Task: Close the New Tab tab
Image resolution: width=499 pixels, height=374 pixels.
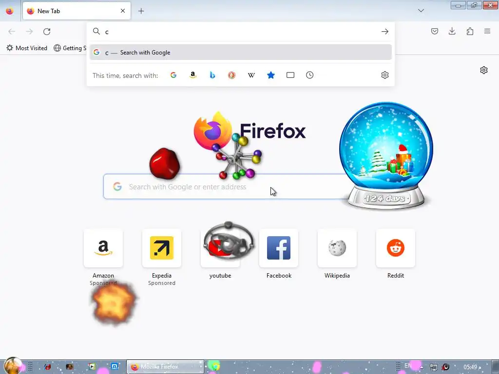Action: pyautogui.click(x=123, y=11)
